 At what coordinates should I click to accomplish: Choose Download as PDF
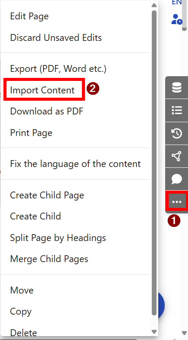pos(47,111)
